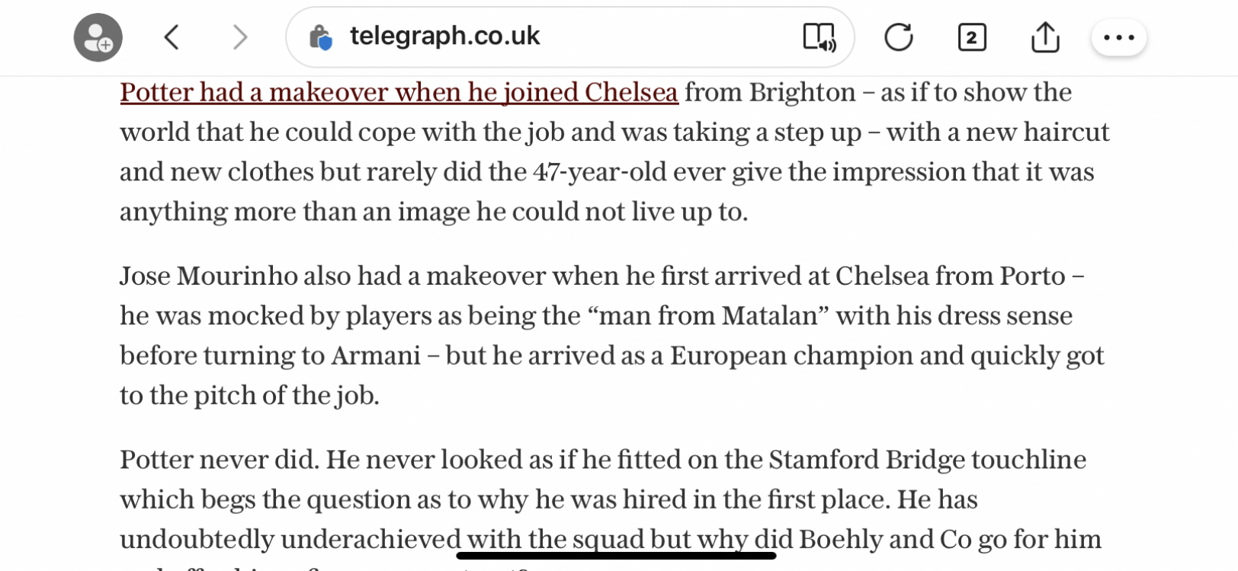1238x571 pixels.
Task: Tap the privacy shield in address bar
Action: coord(321,37)
